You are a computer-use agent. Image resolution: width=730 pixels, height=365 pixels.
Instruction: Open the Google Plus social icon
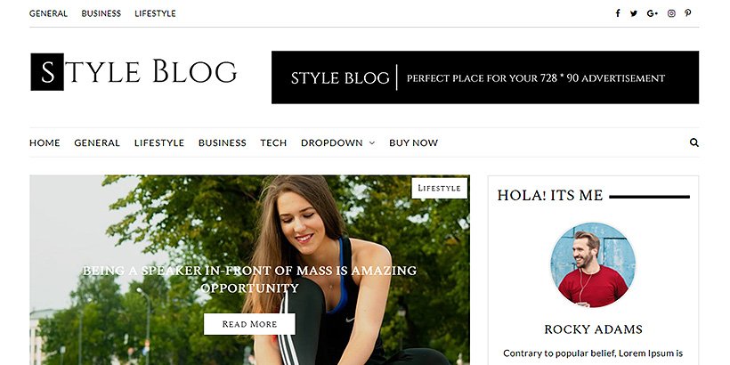coord(653,13)
